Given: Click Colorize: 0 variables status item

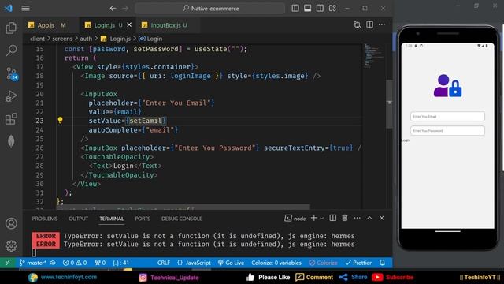Looking at the screenshot, I should [x=276, y=263].
